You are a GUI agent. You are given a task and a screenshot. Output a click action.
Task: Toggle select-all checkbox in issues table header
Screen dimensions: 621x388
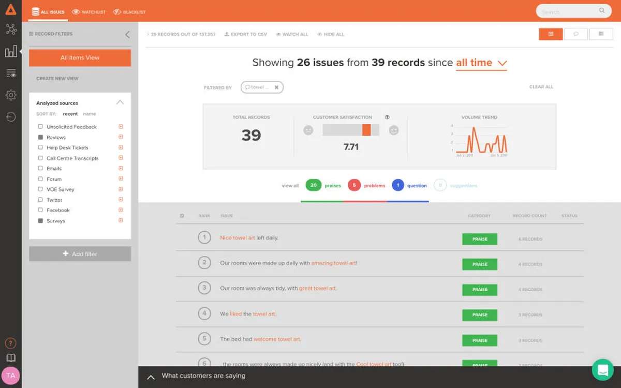pyautogui.click(x=182, y=216)
